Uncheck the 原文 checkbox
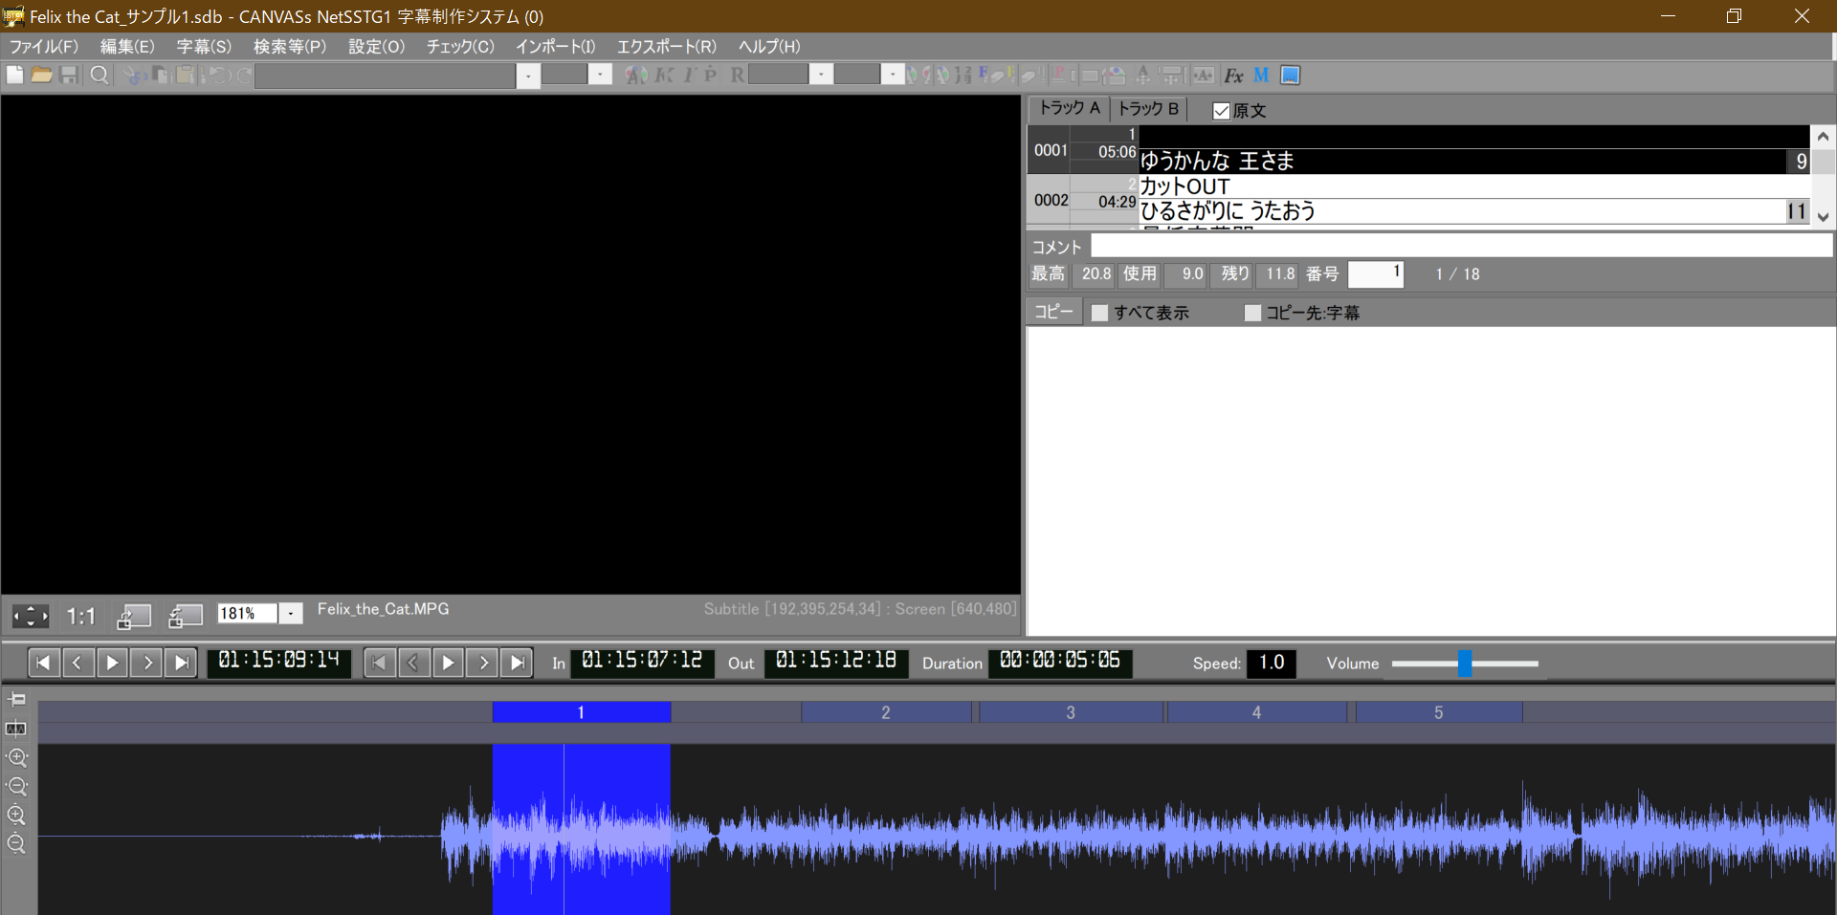The height and width of the screenshot is (915, 1837). click(1221, 111)
